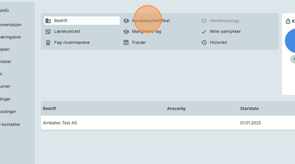Click the Historikk clock icon
The image size is (295, 164).
(204, 43)
